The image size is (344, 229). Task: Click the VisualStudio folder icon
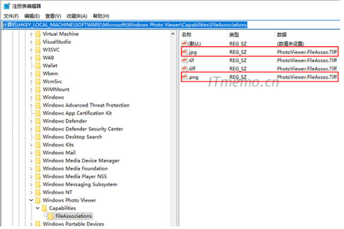click(x=38, y=42)
